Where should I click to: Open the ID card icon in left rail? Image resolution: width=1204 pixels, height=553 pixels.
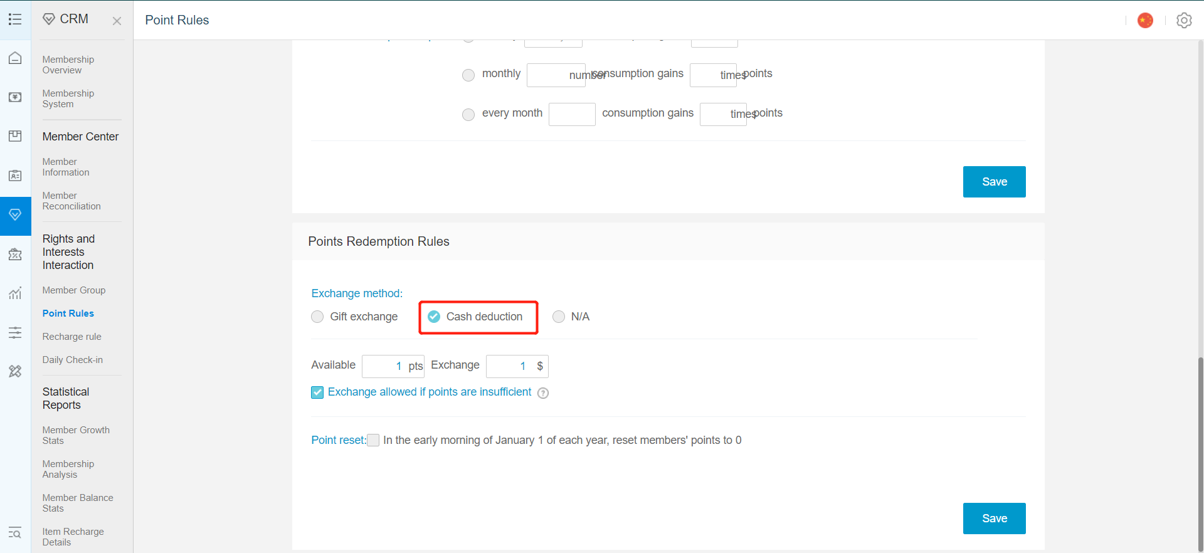point(15,176)
